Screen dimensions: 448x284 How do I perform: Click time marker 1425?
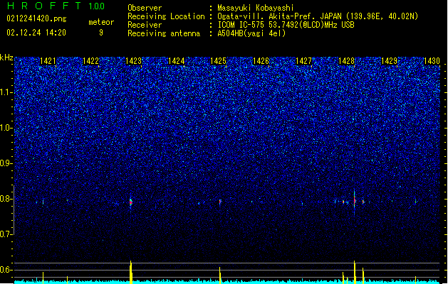click(218, 61)
